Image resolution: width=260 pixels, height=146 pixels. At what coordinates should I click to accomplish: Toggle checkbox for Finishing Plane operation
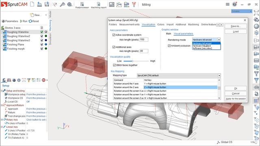tap(42, 44)
